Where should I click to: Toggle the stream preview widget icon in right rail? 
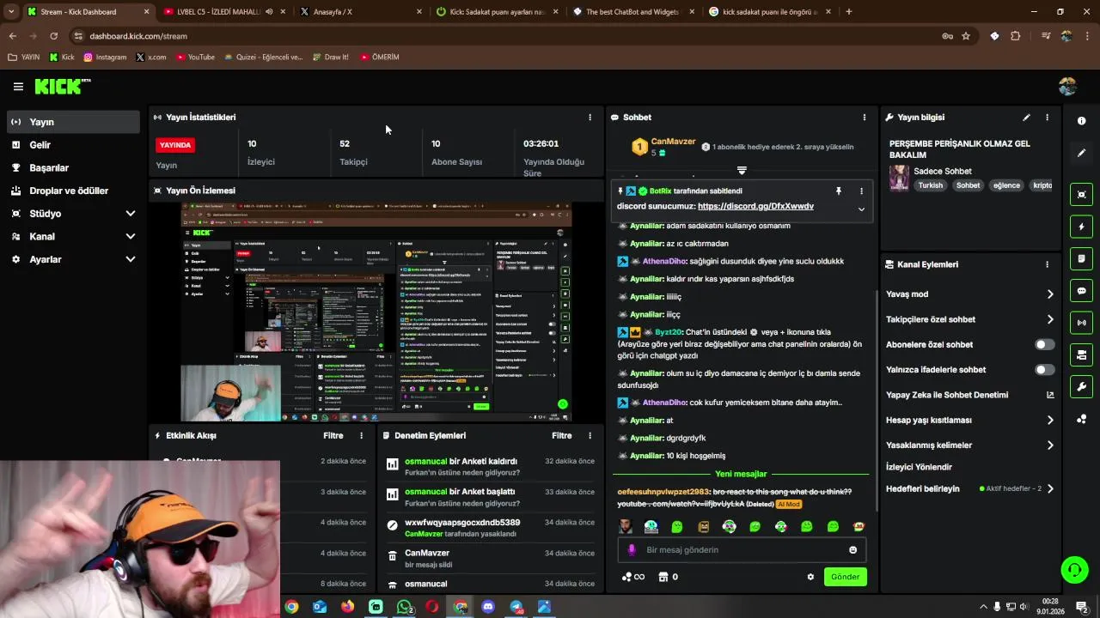tap(1082, 195)
